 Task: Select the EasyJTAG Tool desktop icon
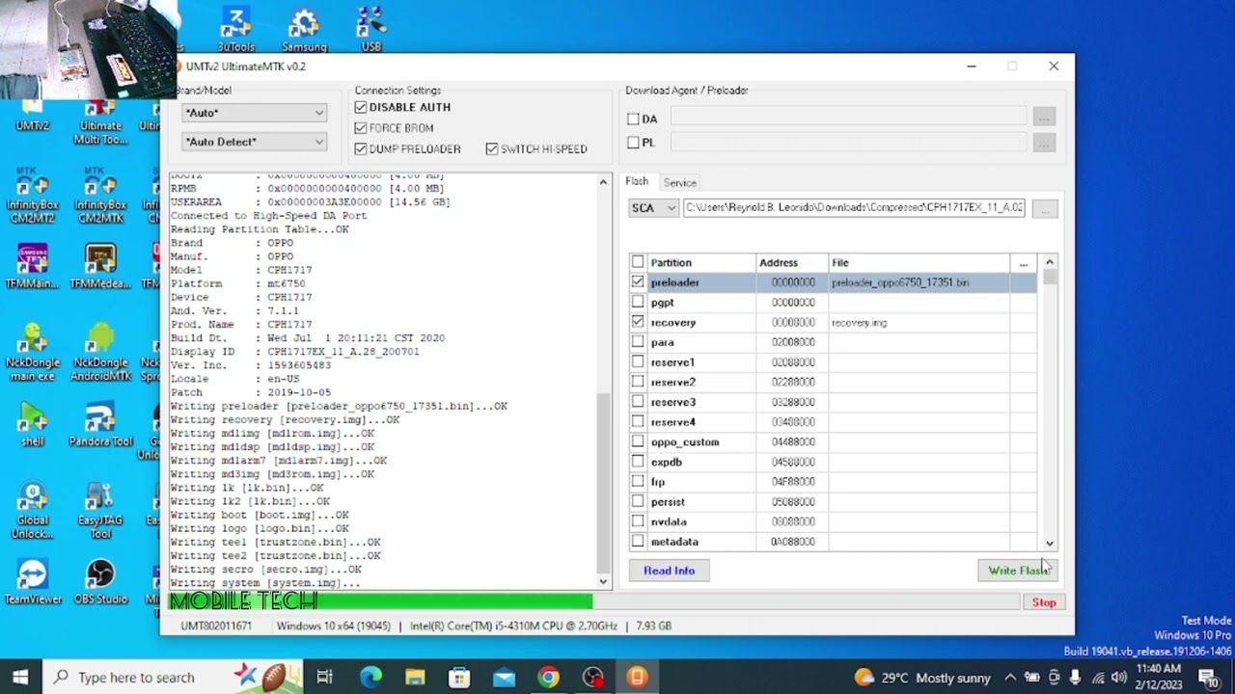pos(100,511)
